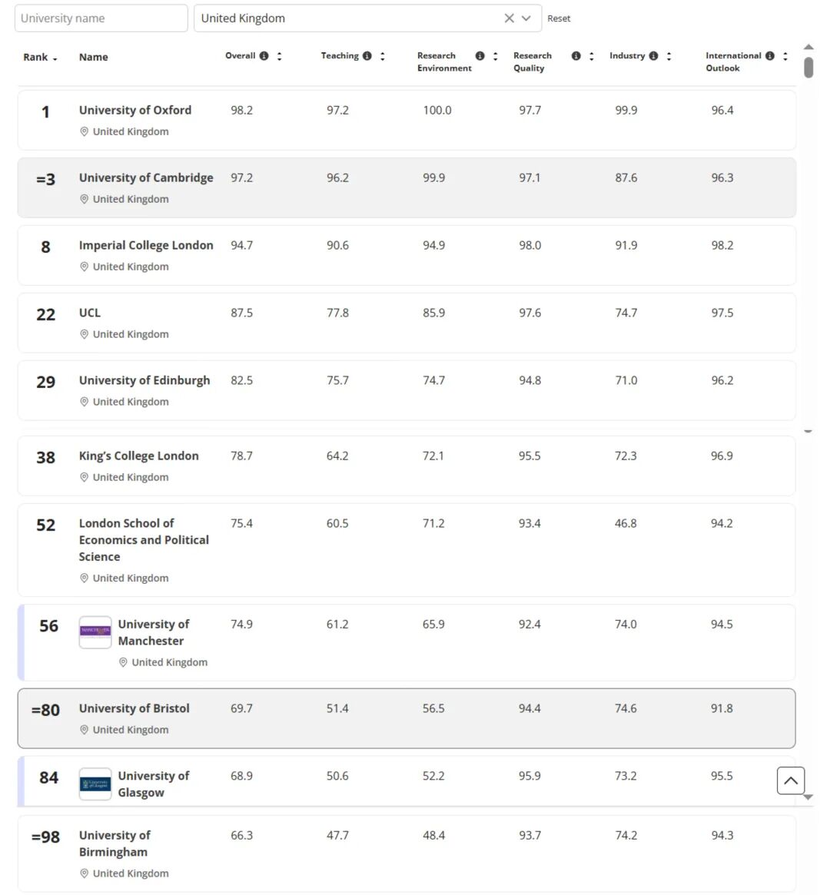Click the Overall column info icon

264,56
